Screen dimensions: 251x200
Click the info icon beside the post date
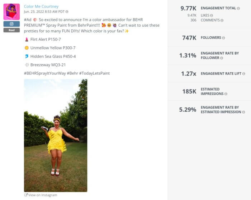point(67,12)
